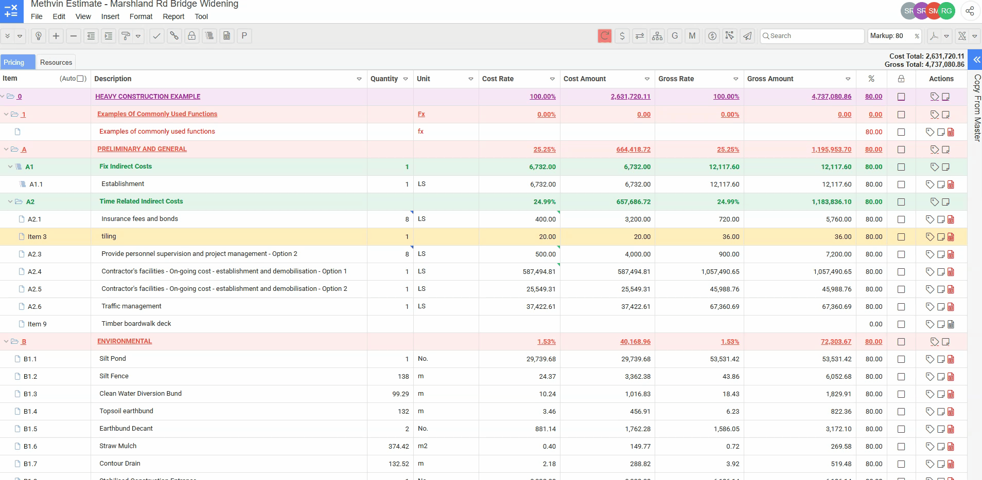Image resolution: width=982 pixels, height=480 pixels.
Task: Click the paint roller format icon
Action: pyautogui.click(x=125, y=36)
